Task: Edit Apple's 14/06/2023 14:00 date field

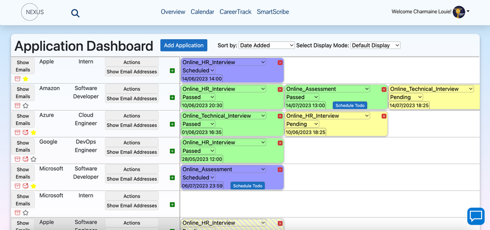Action: click(x=202, y=78)
